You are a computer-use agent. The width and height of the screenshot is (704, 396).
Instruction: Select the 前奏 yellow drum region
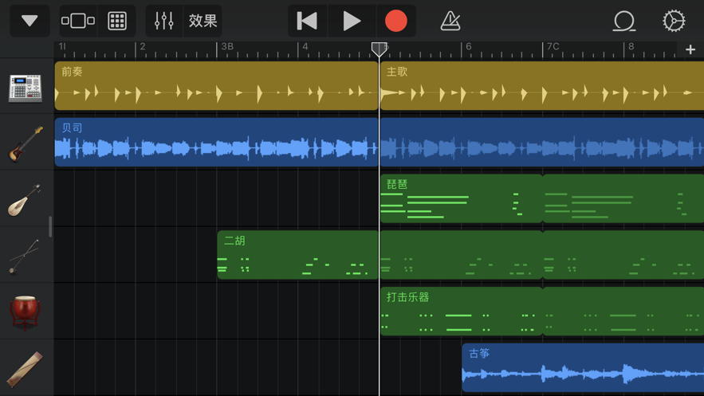(x=215, y=86)
